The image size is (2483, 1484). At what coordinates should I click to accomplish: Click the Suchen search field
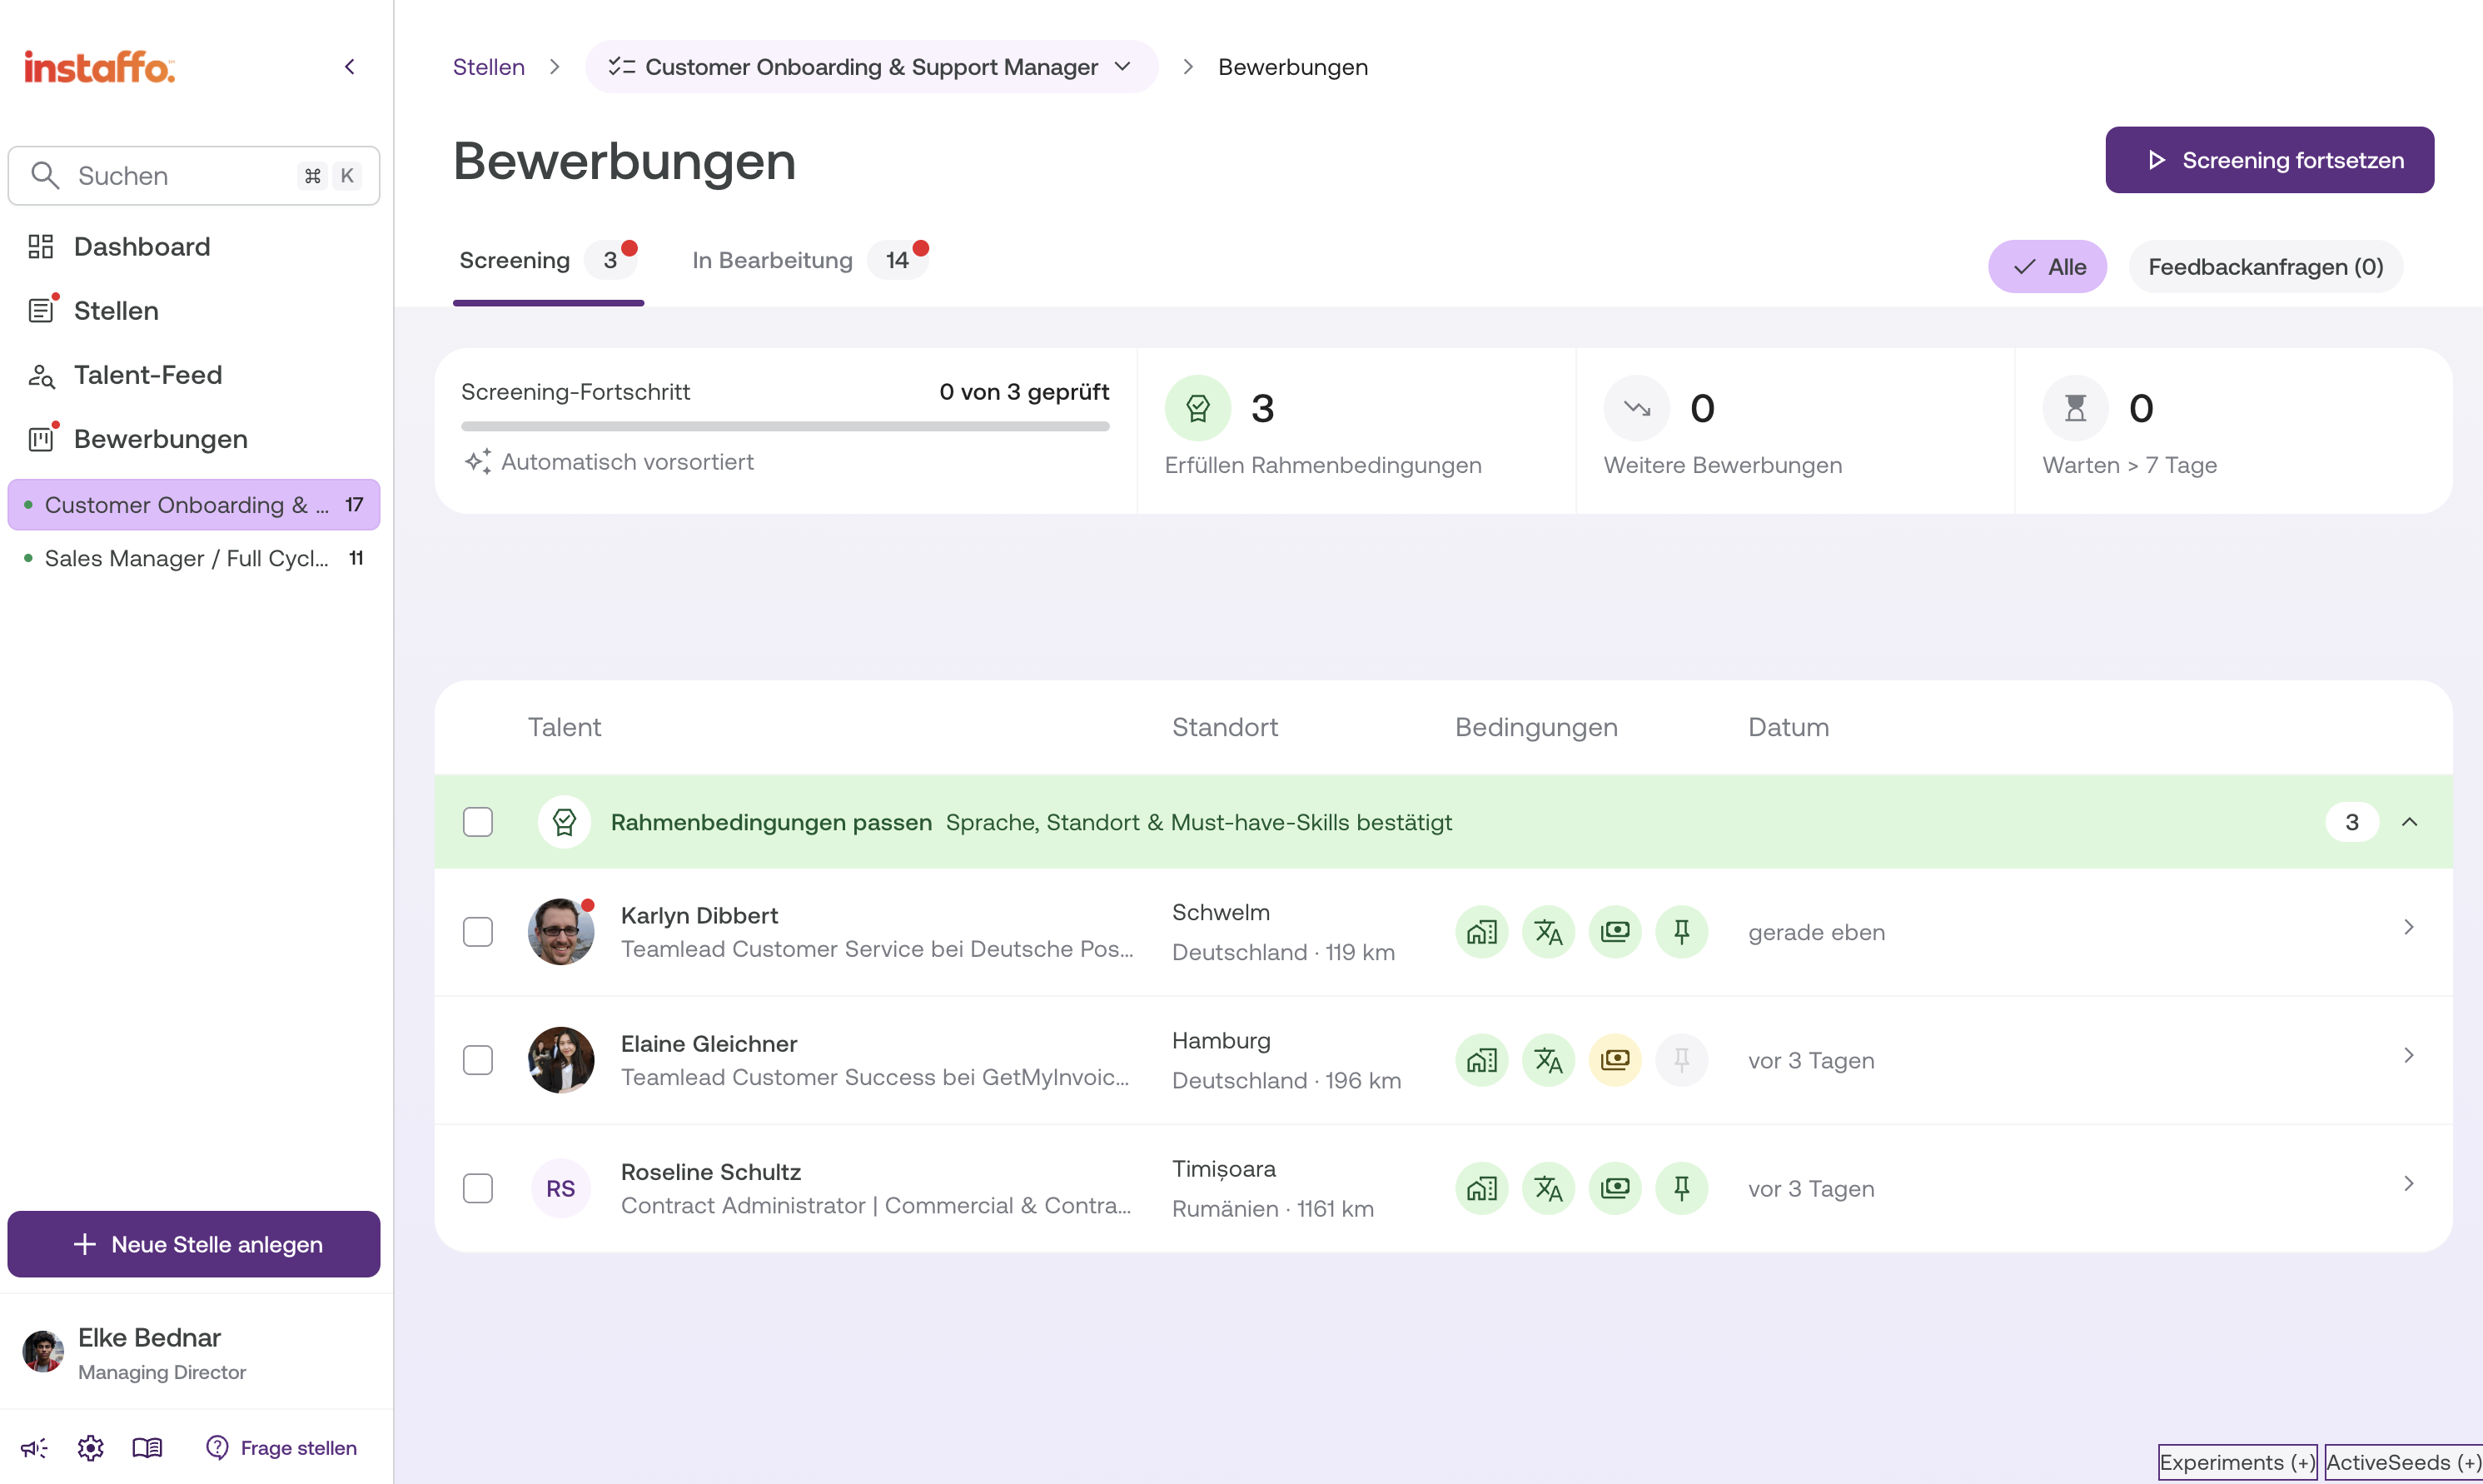(194, 176)
